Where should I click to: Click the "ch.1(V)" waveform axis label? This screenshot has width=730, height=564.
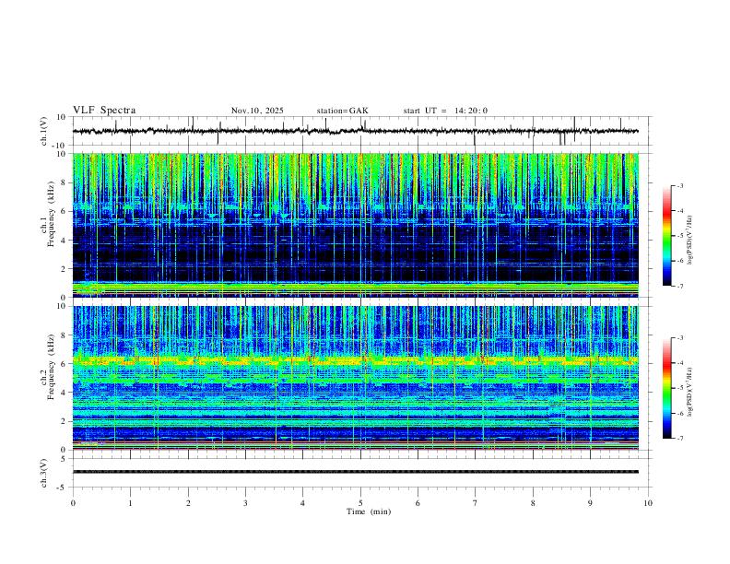click(x=44, y=131)
